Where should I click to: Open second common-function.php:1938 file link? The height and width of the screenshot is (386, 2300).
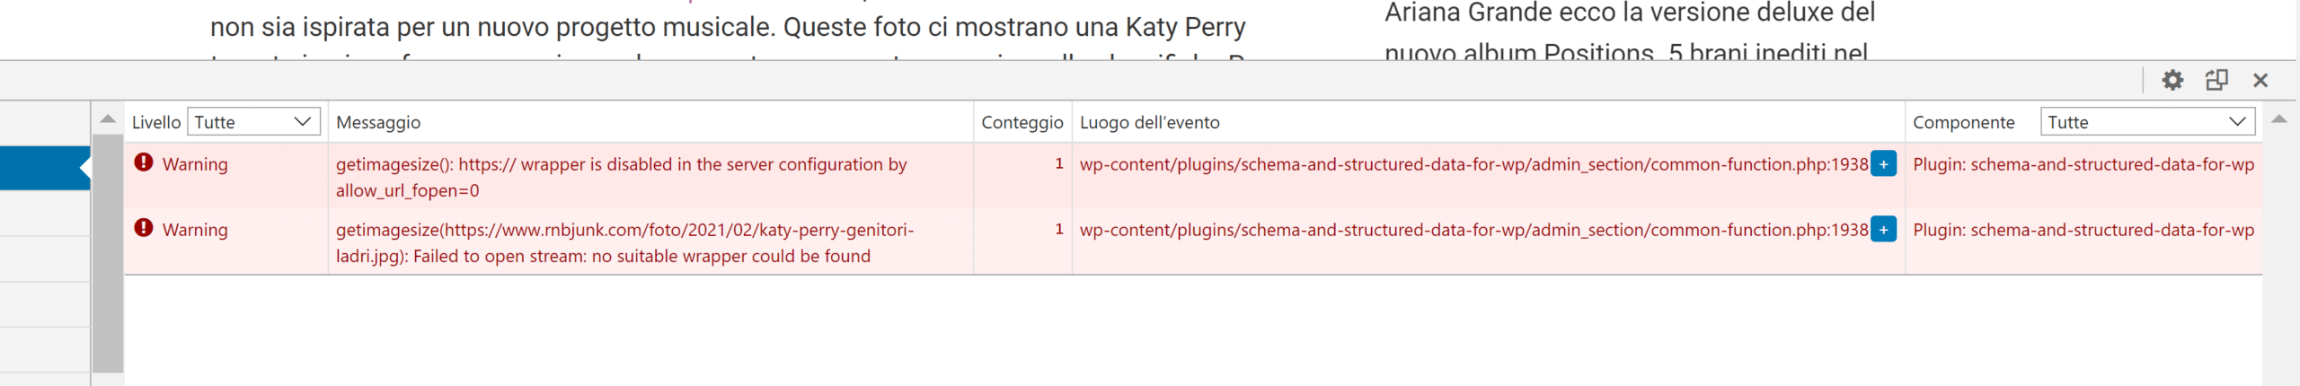(1473, 230)
